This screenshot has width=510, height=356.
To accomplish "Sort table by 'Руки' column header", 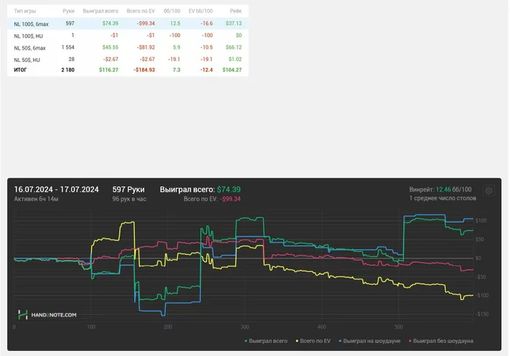I will [68, 11].
